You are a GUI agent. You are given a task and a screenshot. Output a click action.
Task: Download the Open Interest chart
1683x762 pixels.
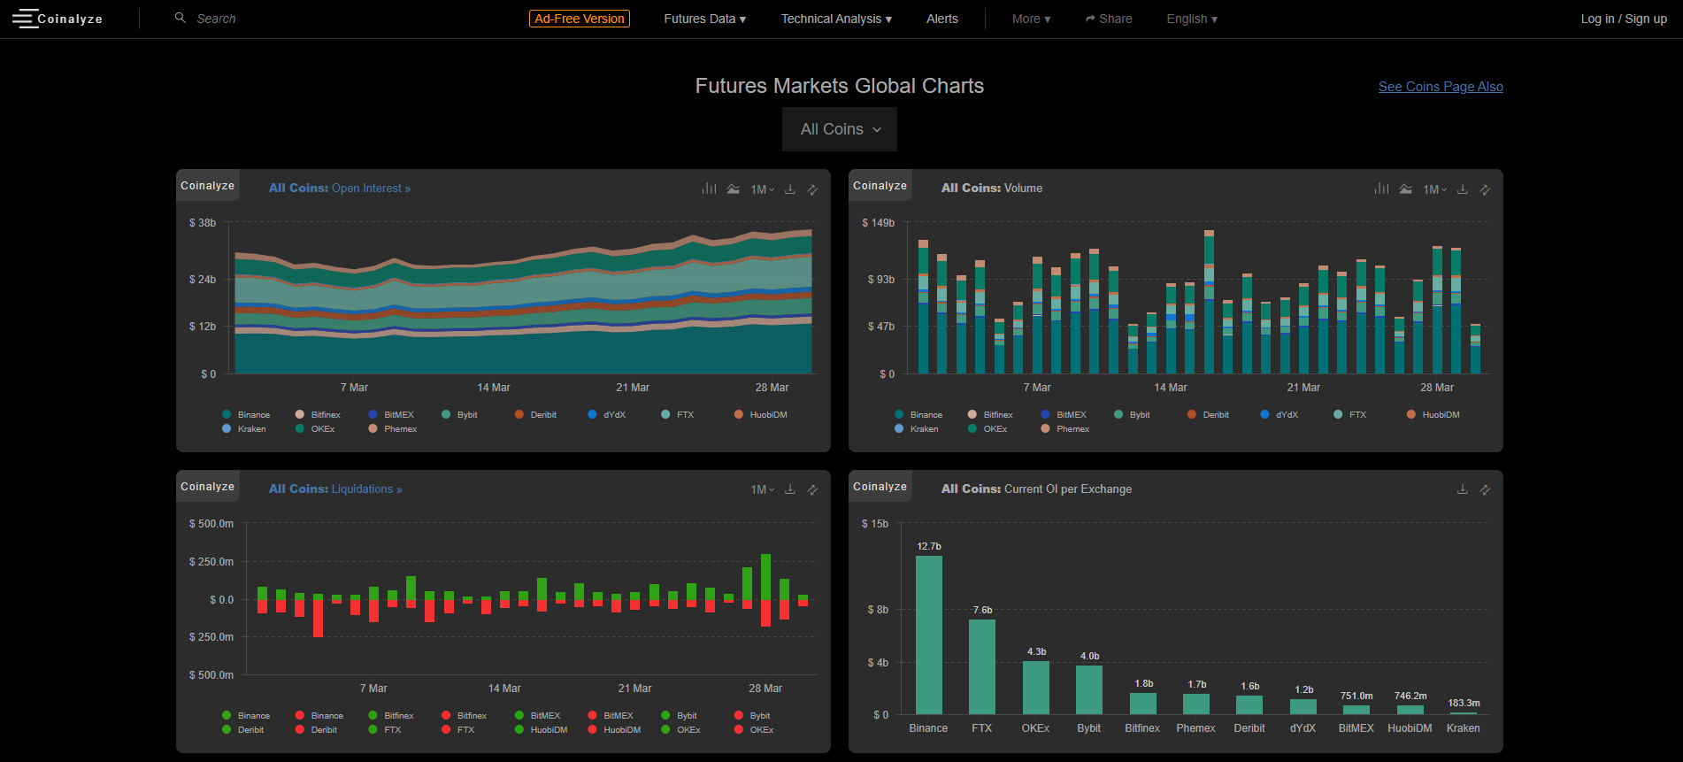(x=790, y=189)
